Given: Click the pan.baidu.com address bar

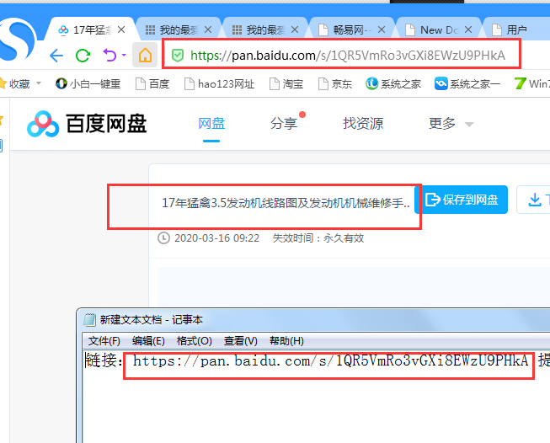Looking at the screenshot, I should coord(341,55).
